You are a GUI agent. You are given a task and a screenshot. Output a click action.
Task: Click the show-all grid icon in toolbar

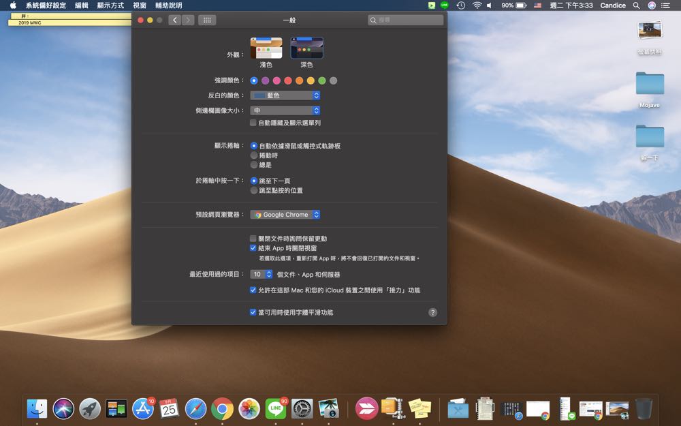[x=207, y=20]
